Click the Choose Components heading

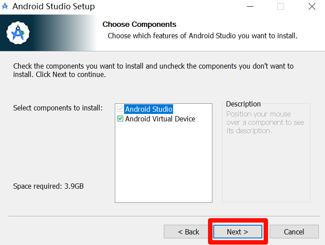click(139, 24)
